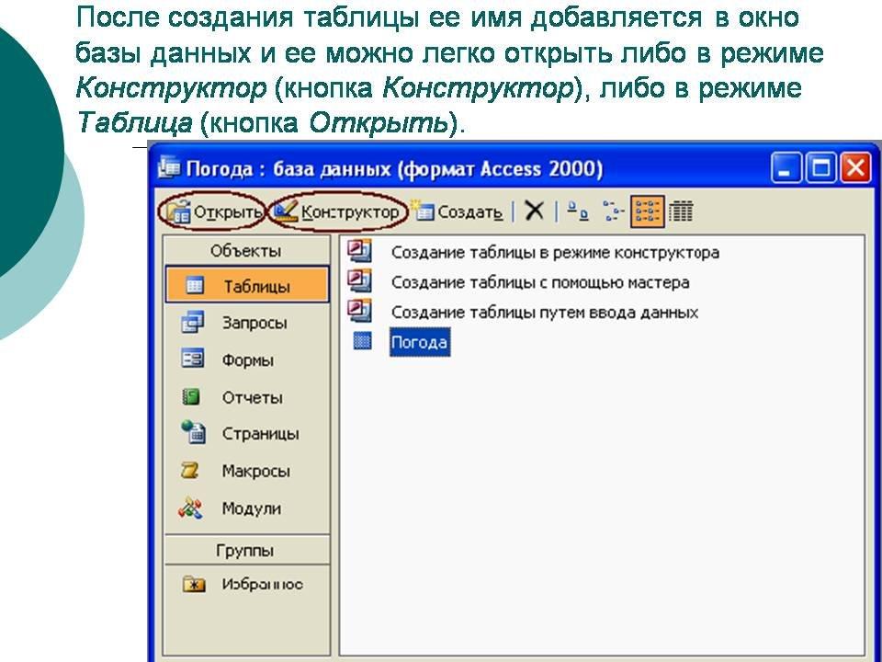This screenshot has width=882, height=662.
Task: Toggle the List view button
Action: click(647, 211)
